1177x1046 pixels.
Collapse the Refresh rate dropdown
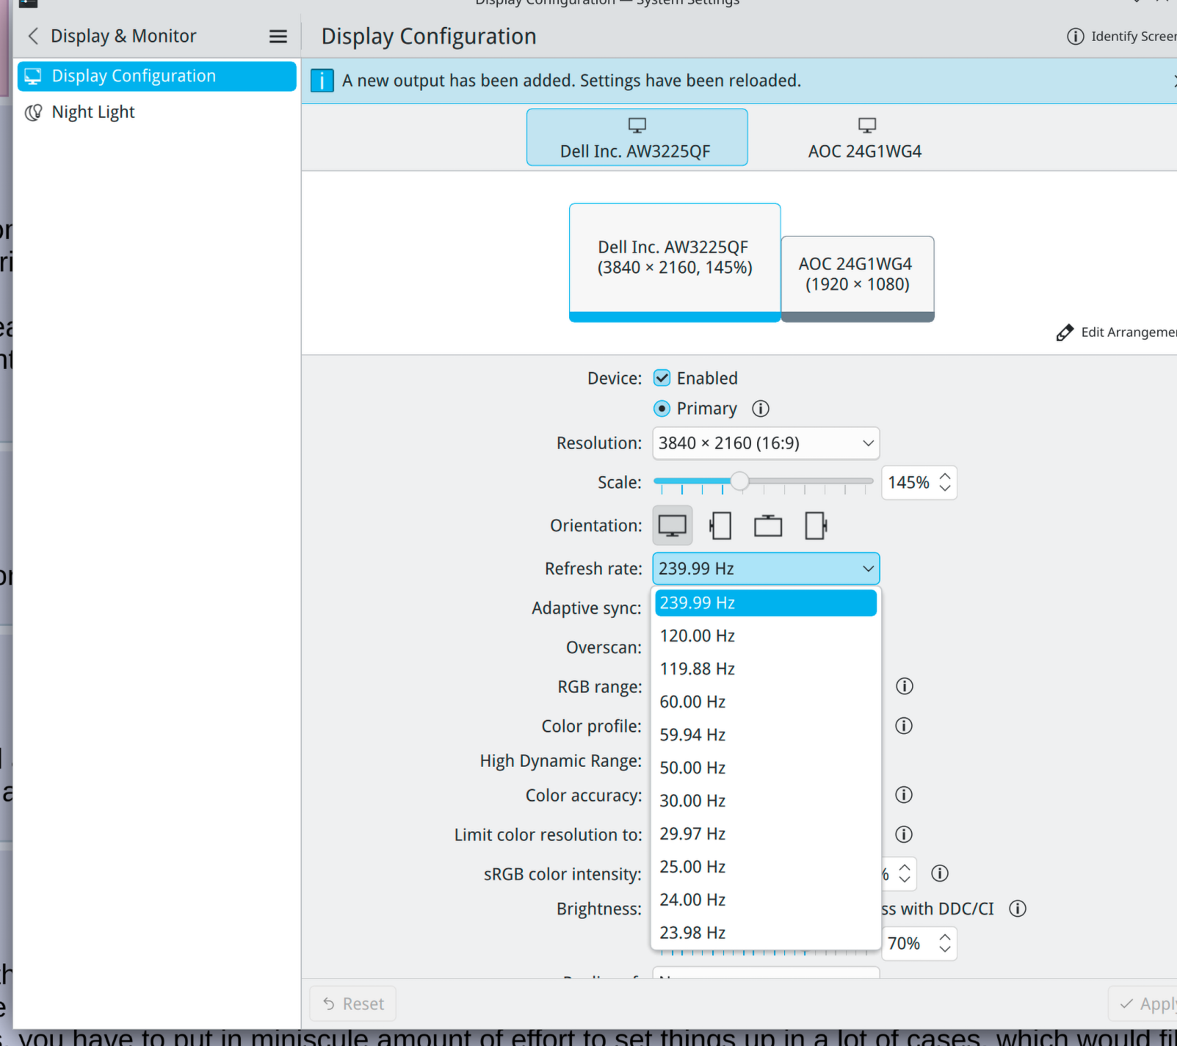tap(766, 569)
